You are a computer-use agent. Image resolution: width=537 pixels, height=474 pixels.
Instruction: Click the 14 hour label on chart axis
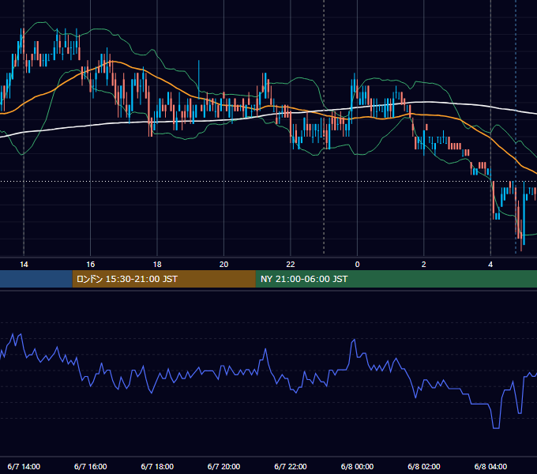click(x=24, y=265)
